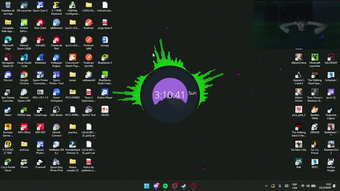Image resolution: width=340 pixels, height=191 pixels.
Task: Open Steam desktop shortcut
Action: click(8, 111)
